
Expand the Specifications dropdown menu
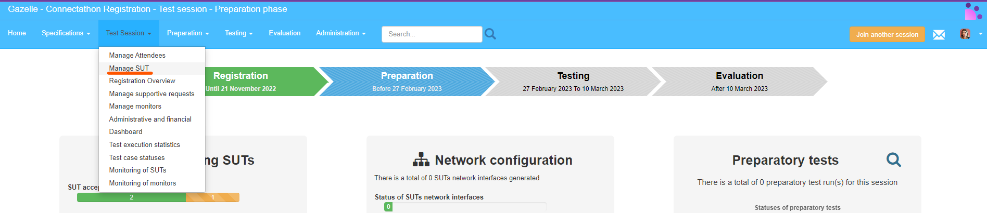point(66,33)
